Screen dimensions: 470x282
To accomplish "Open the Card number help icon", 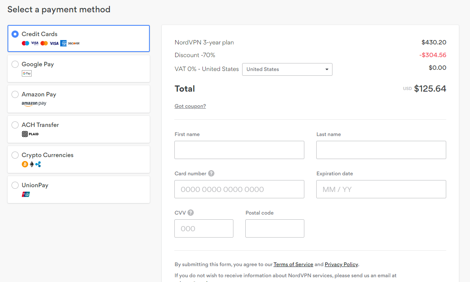I will coord(211,173).
